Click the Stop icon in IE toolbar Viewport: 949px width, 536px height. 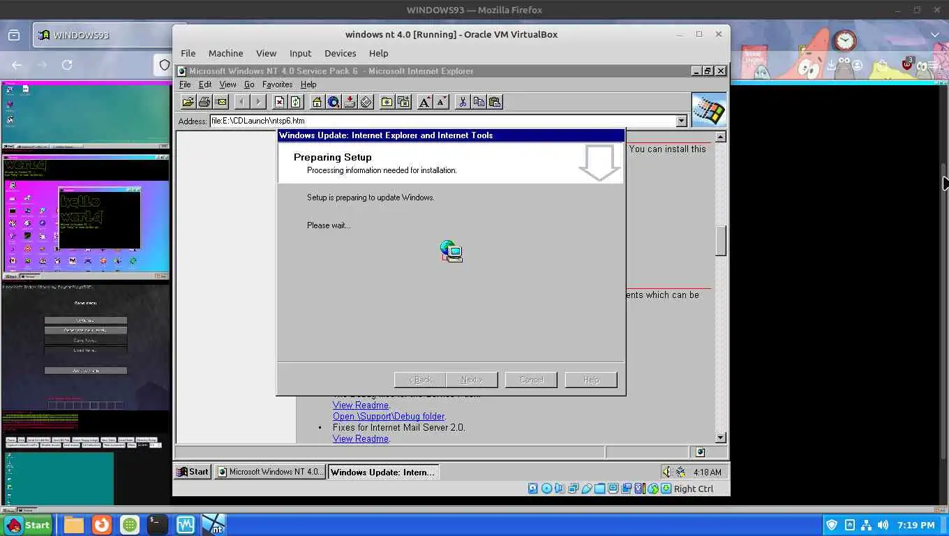pos(279,102)
